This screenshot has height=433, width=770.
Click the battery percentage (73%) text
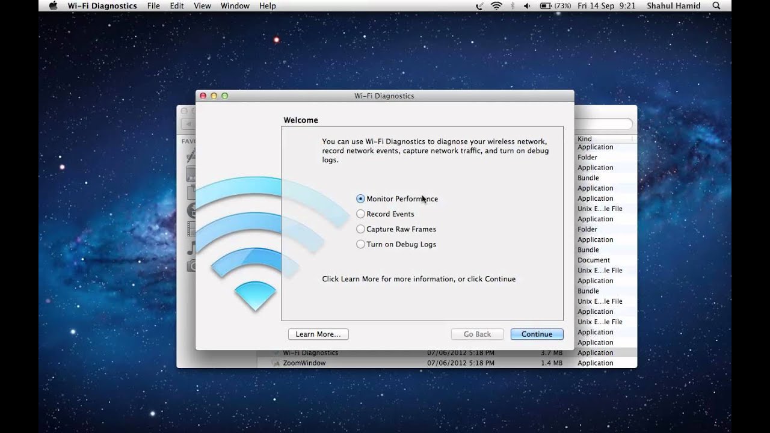coord(563,6)
